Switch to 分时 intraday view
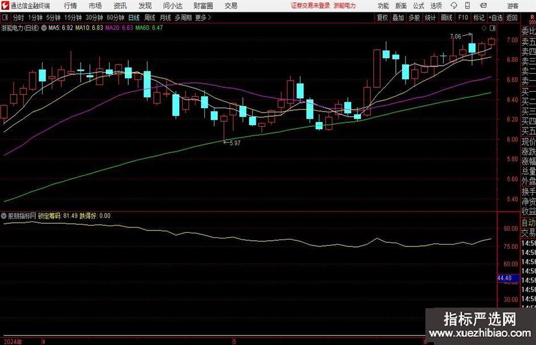The image size is (536, 345). (x=19, y=18)
